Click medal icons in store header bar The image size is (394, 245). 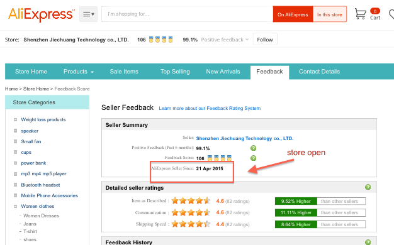tap(161, 40)
